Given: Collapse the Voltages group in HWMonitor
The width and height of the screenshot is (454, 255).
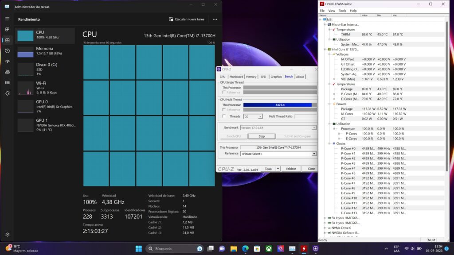Looking at the screenshot, I should pyautogui.click(x=329, y=54).
